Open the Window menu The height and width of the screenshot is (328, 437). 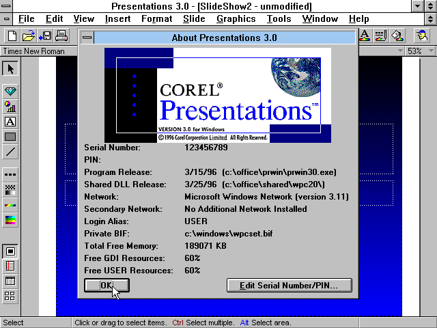pos(320,18)
